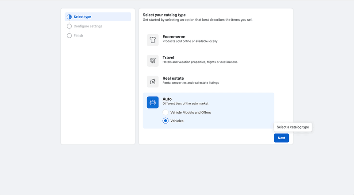354x195 pixels.
Task: Click the Ecommerce t-shirt icon
Action: (153, 40)
